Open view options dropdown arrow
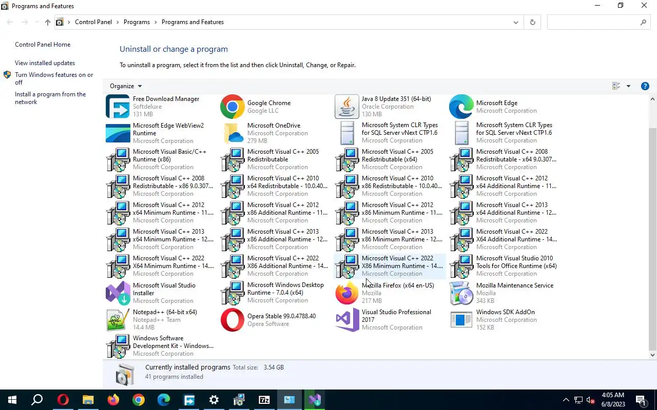Image resolution: width=657 pixels, height=410 pixels. tap(628, 86)
